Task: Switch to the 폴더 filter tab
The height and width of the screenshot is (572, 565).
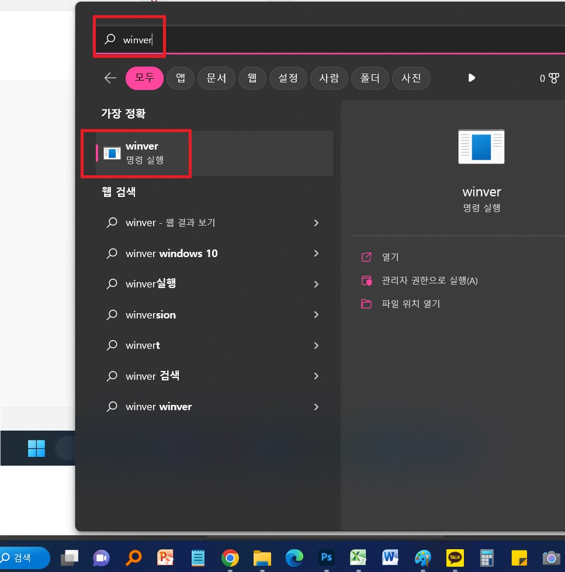Action: (x=370, y=78)
